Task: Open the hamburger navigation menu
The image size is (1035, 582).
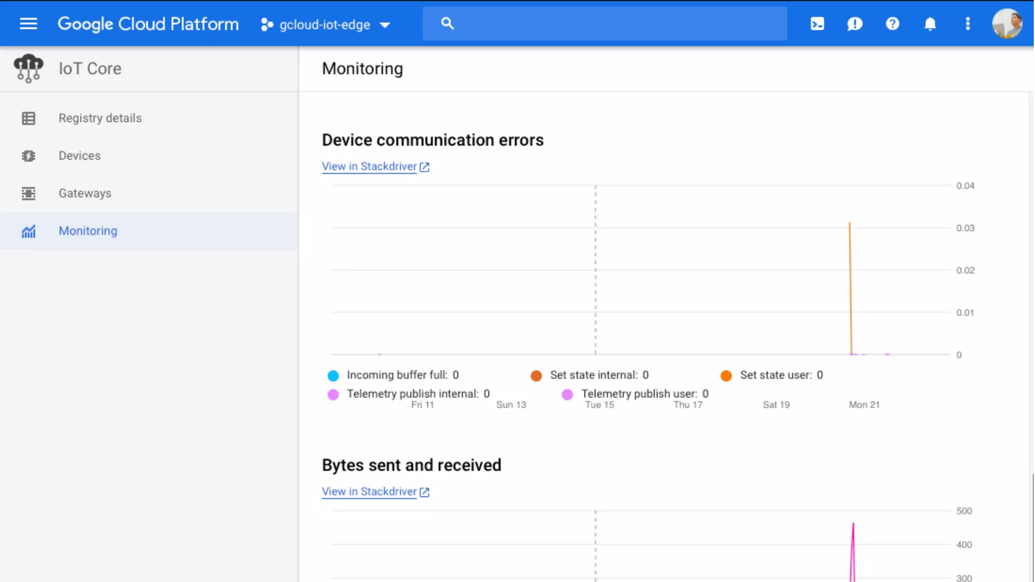Action: [28, 24]
